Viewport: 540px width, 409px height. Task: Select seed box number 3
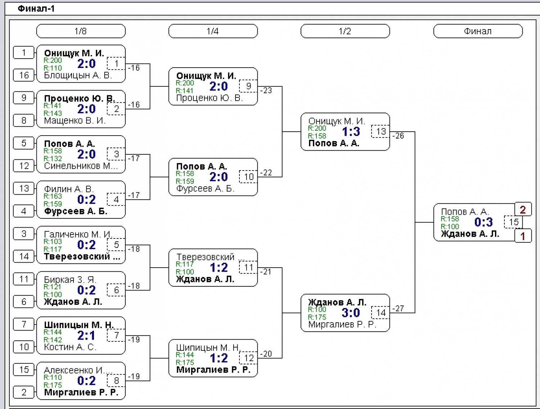coord(24,234)
